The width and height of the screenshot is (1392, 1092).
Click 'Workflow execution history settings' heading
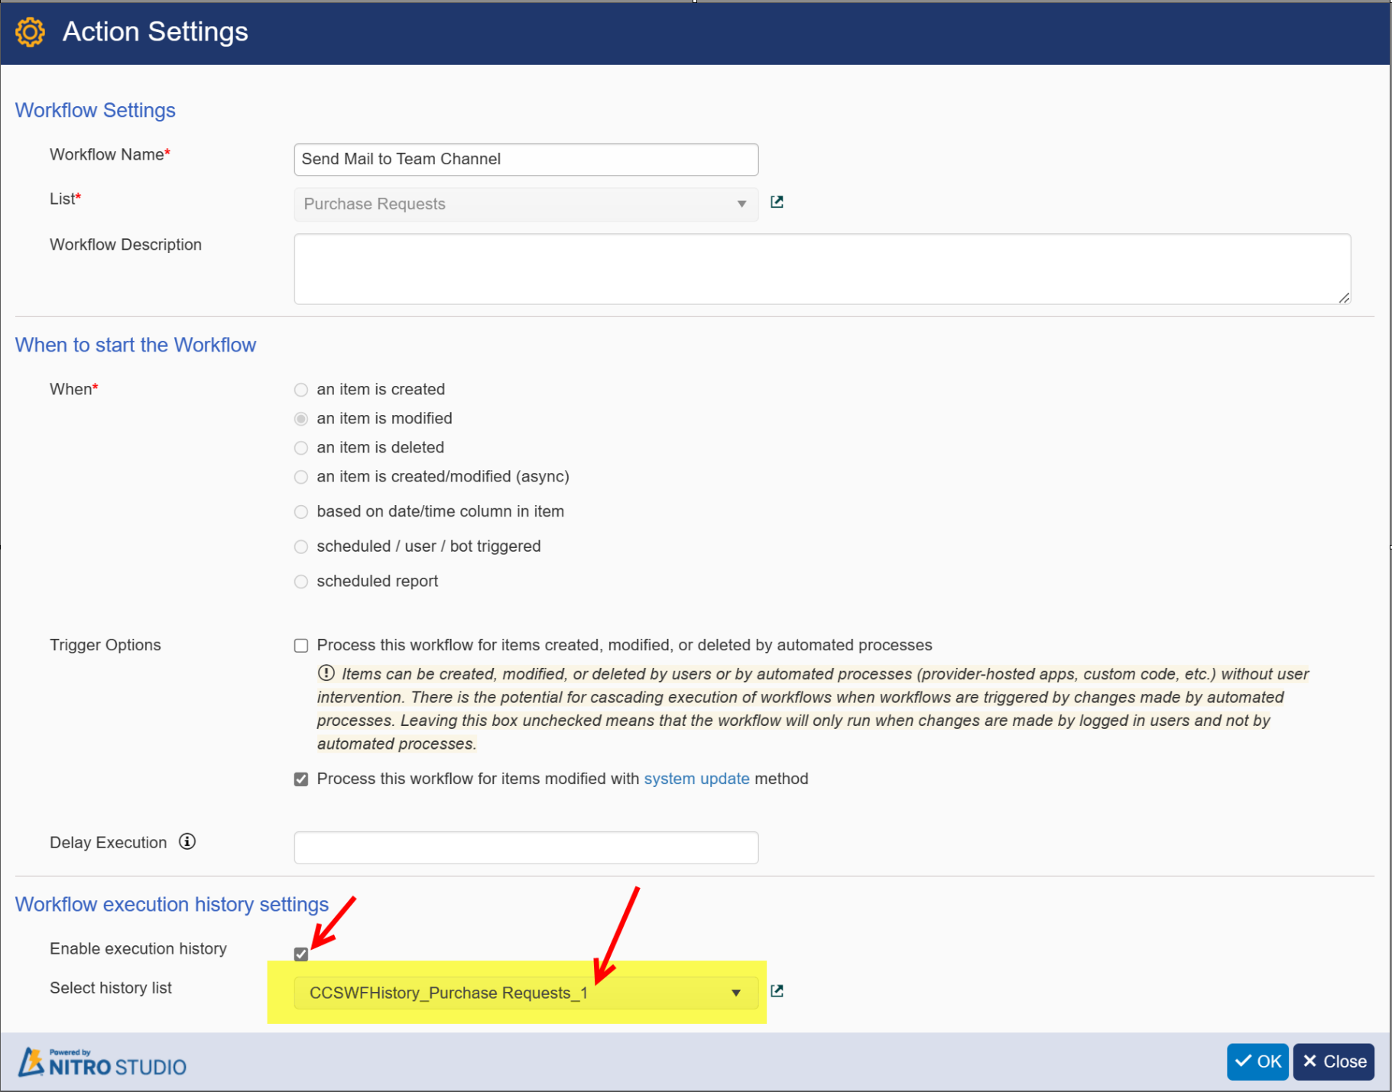pos(172,905)
